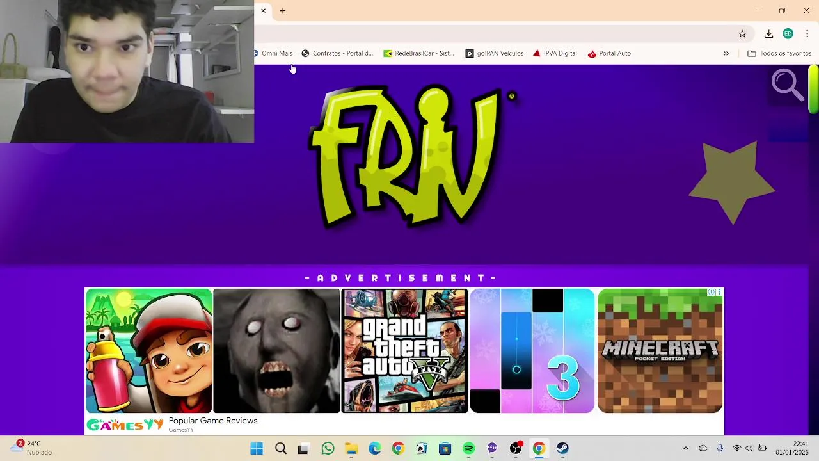Switch to the active Chrome taskbar icon
Viewport: 819px width, 461px height.
coord(539,448)
